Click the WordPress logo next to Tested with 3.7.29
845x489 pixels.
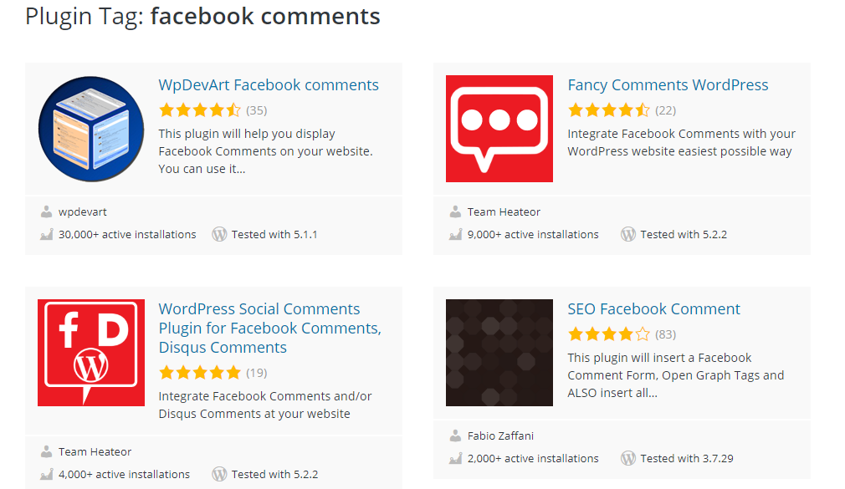[x=627, y=458]
